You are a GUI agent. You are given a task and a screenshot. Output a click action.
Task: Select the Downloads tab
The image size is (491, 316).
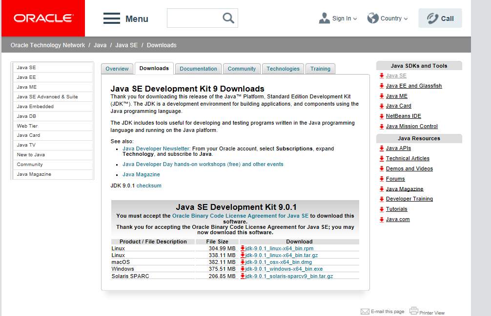[154, 68]
